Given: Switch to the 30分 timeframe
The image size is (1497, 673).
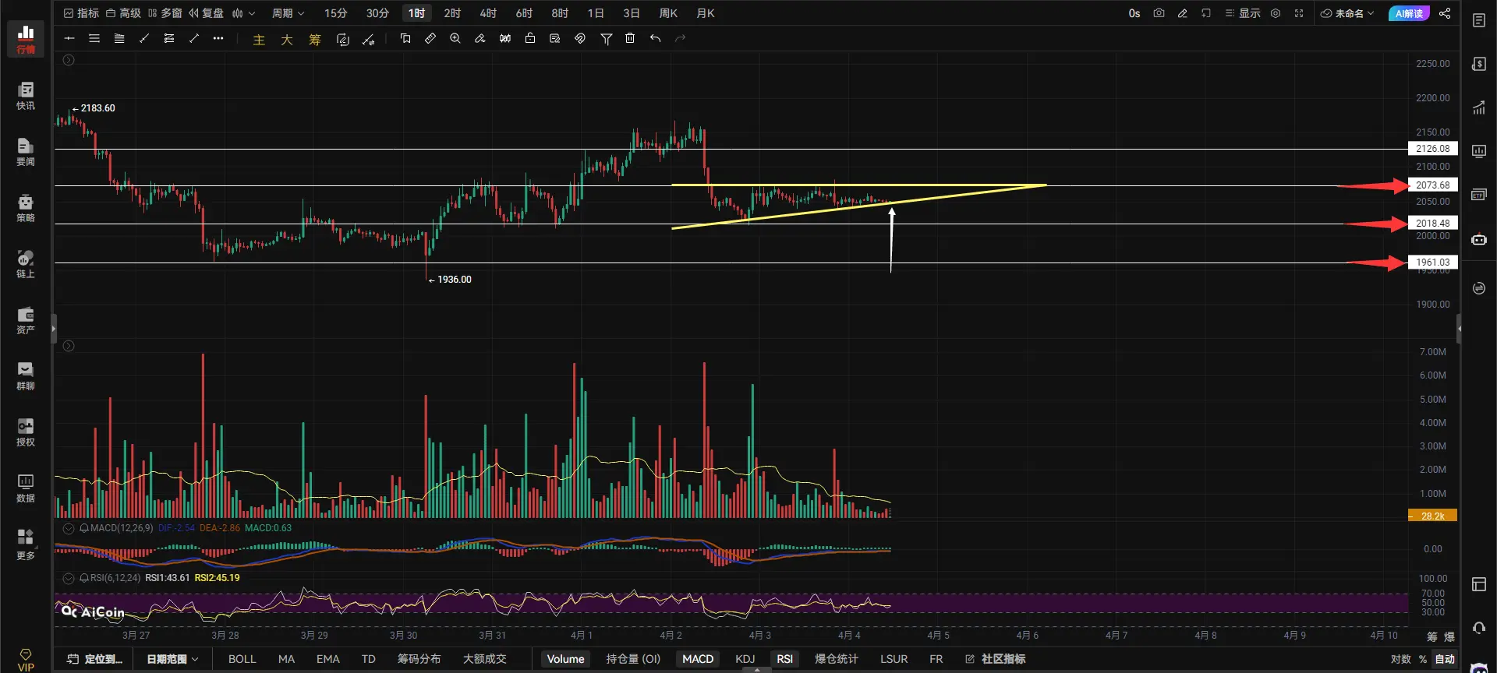Looking at the screenshot, I should (377, 13).
